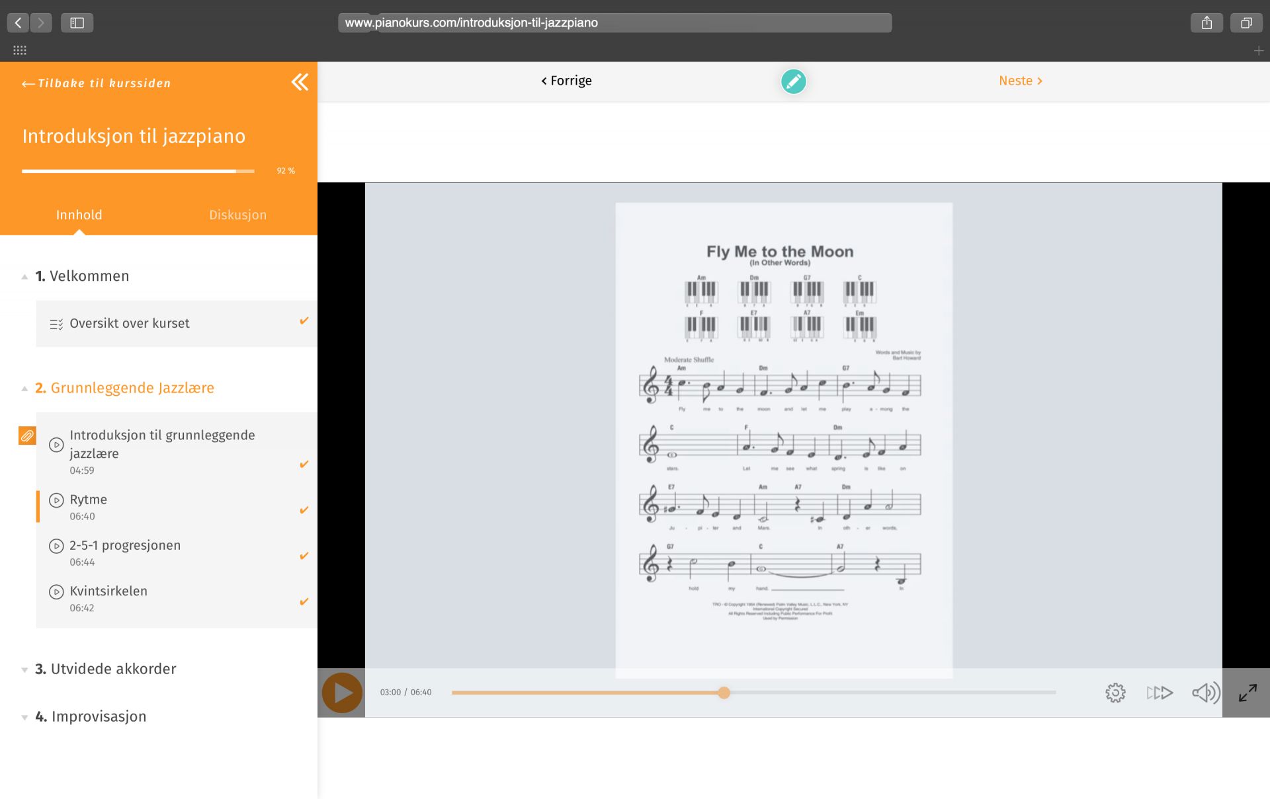The image size is (1270, 799).
Task: Collapse section arrow for 2. Grunnleggende Jazzlære
Action: pos(24,389)
